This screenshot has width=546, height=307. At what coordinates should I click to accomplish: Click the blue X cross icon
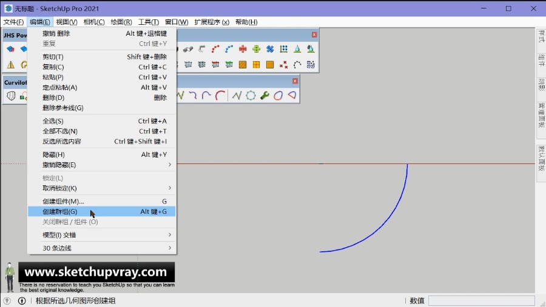pyautogui.click(x=270, y=49)
